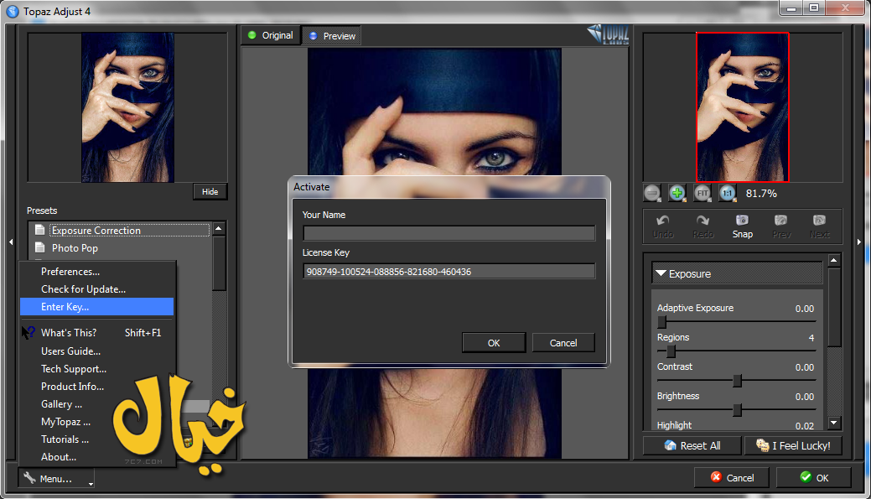Click the green zoom in icon
Viewport: 871px width, 499px height.
click(x=677, y=193)
